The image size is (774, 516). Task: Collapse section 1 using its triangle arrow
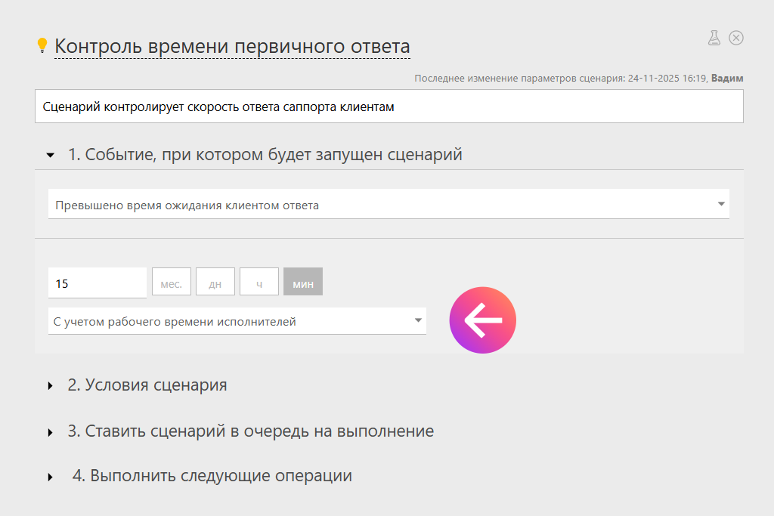(51, 156)
